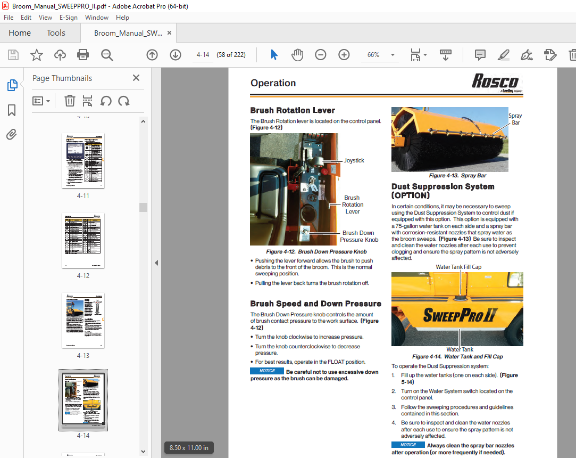Click the (58 of 222) page count text

click(231, 55)
